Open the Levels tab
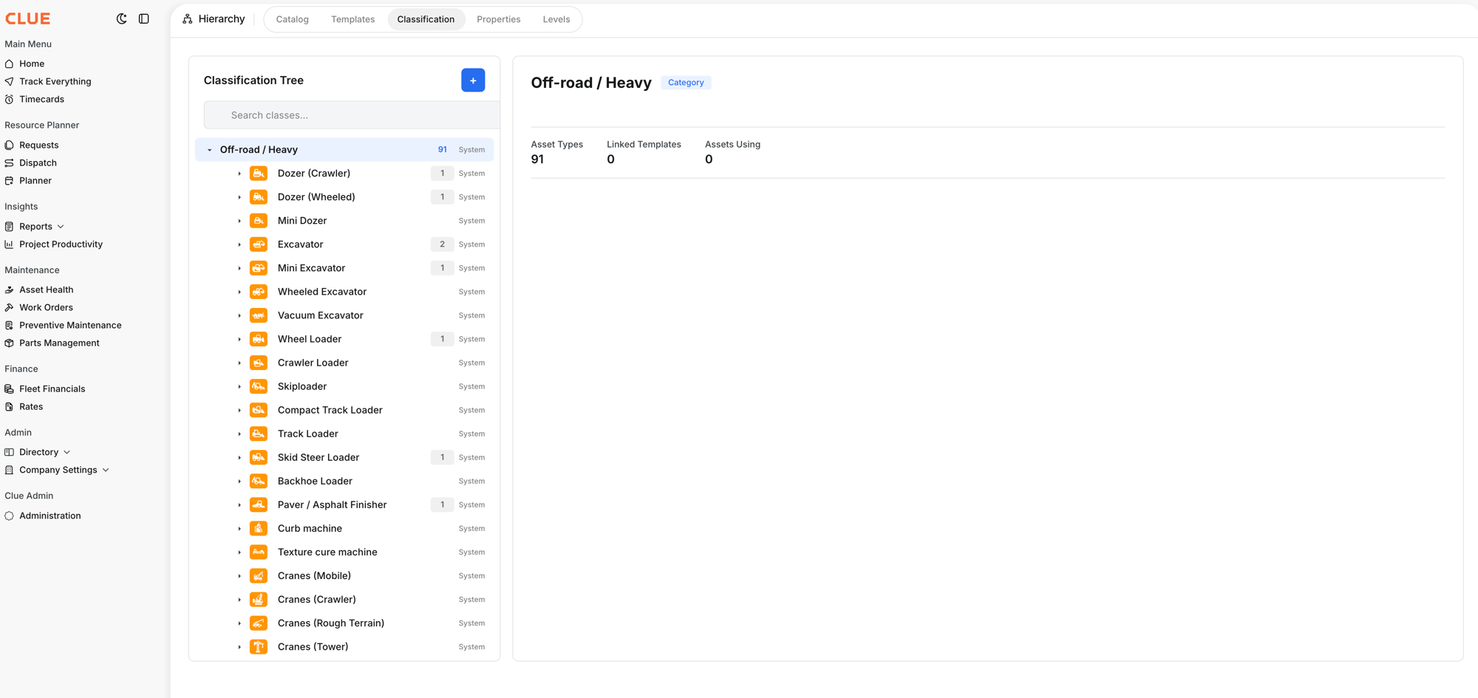The width and height of the screenshot is (1478, 698). coord(556,19)
